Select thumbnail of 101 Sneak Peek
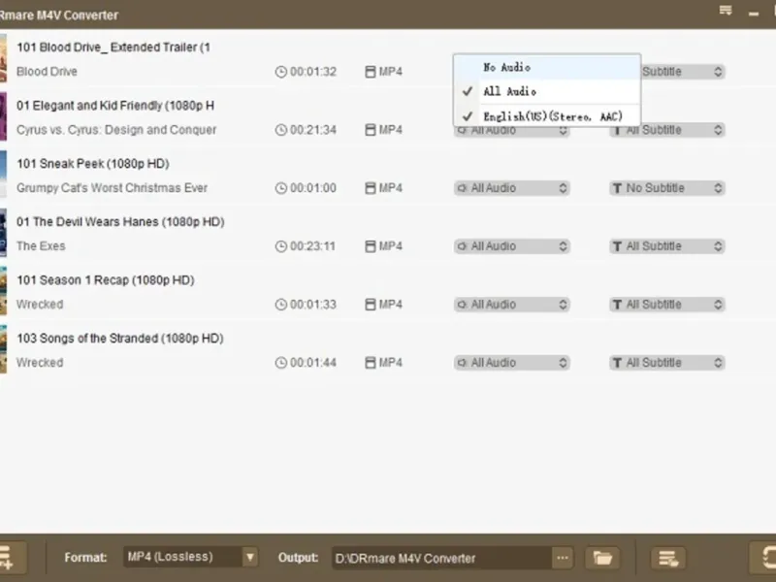This screenshot has height=582, width=776. 3,175
